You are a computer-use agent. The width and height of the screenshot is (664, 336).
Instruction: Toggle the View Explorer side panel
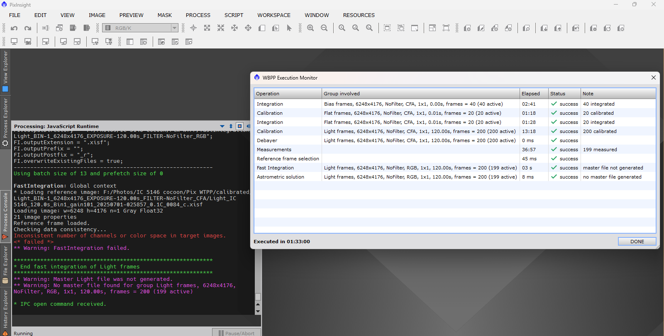(5, 70)
